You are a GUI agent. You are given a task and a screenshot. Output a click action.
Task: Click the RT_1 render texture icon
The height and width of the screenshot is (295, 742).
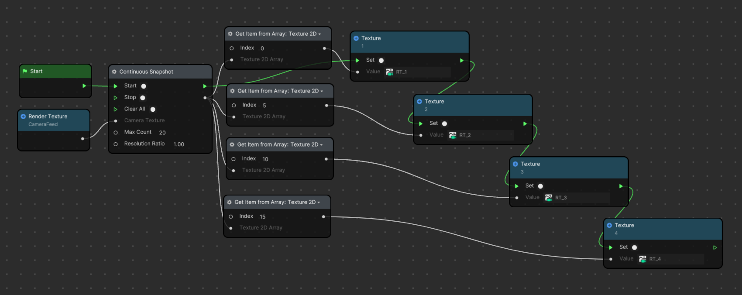point(389,72)
